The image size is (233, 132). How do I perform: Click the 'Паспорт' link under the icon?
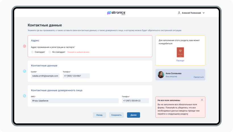[x=180, y=61]
